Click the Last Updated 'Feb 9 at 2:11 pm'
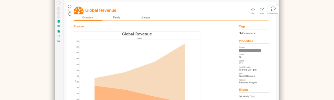 pyautogui.click(x=248, y=70)
